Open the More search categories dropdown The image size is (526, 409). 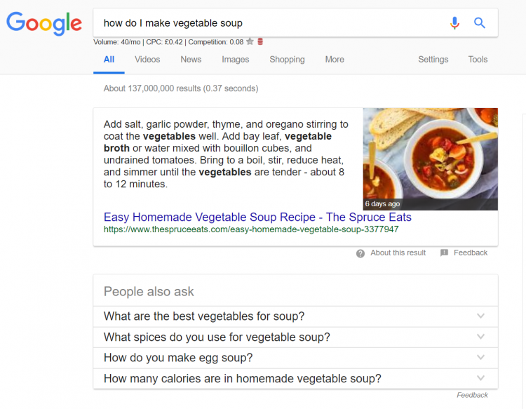(335, 60)
